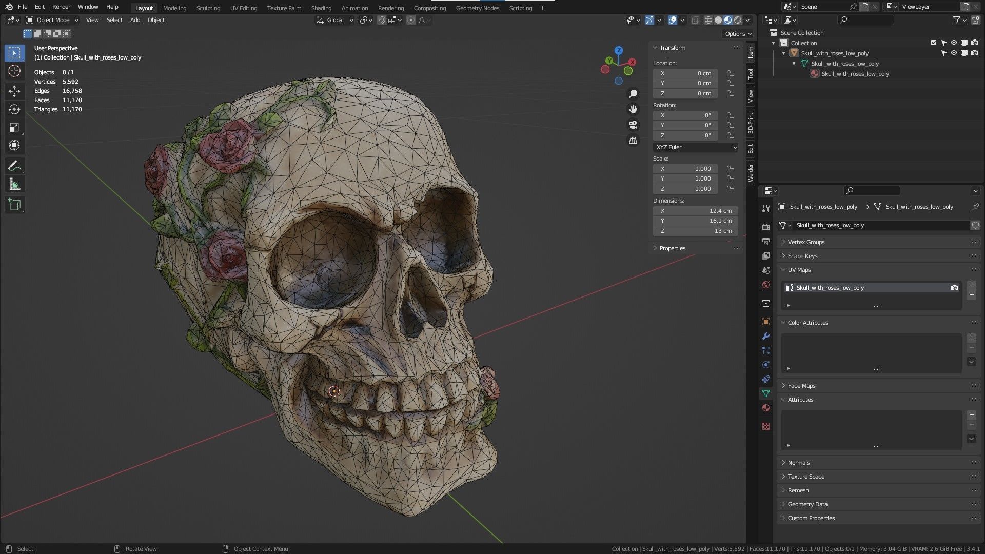The height and width of the screenshot is (554, 985).
Task: Open the Texture properties tab
Action: [766, 426]
